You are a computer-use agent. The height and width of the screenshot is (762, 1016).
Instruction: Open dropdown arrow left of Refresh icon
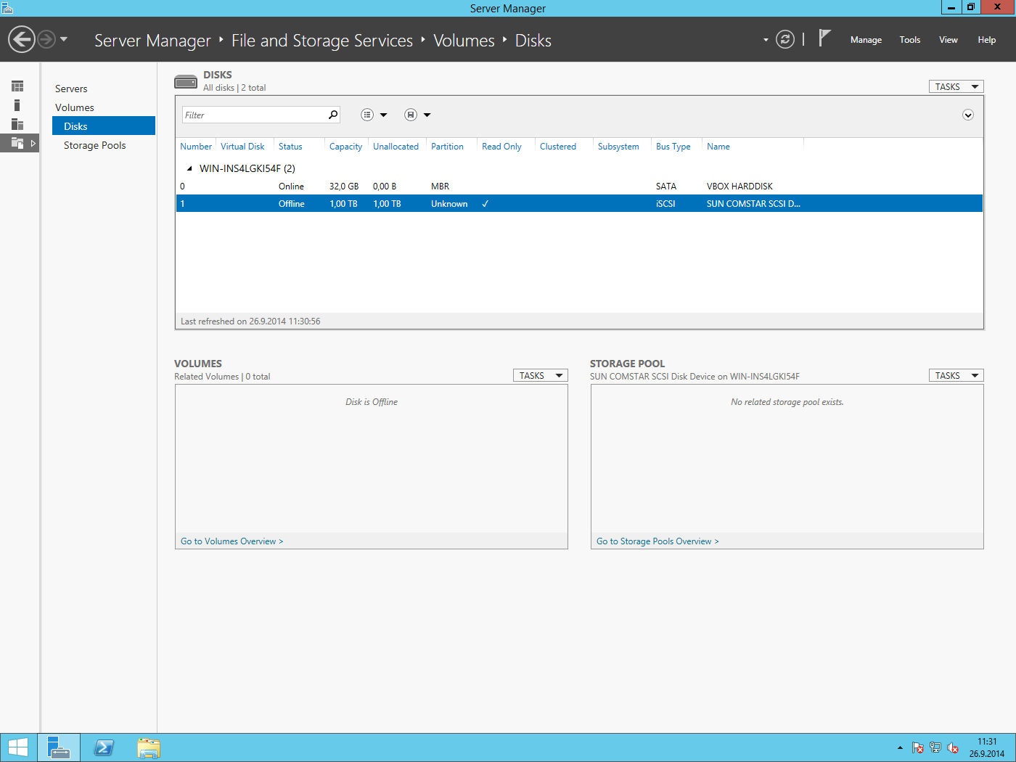pos(766,40)
